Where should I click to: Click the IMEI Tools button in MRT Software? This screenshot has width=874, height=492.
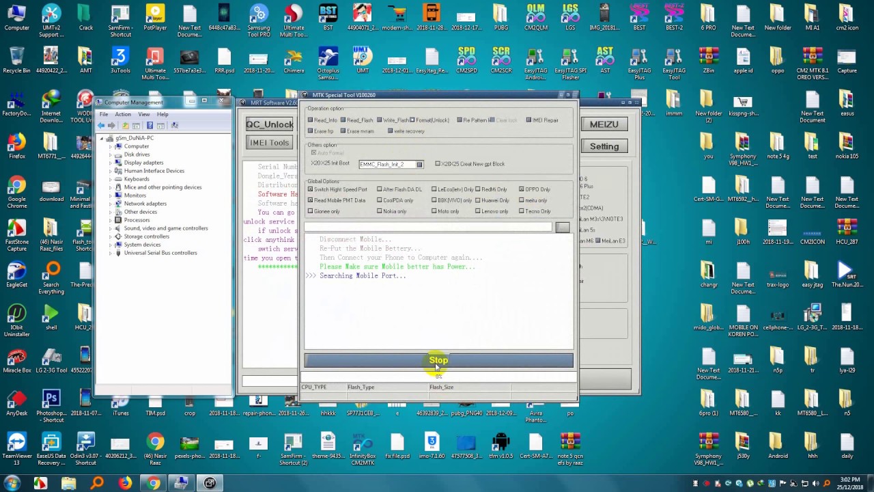[269, 142]
